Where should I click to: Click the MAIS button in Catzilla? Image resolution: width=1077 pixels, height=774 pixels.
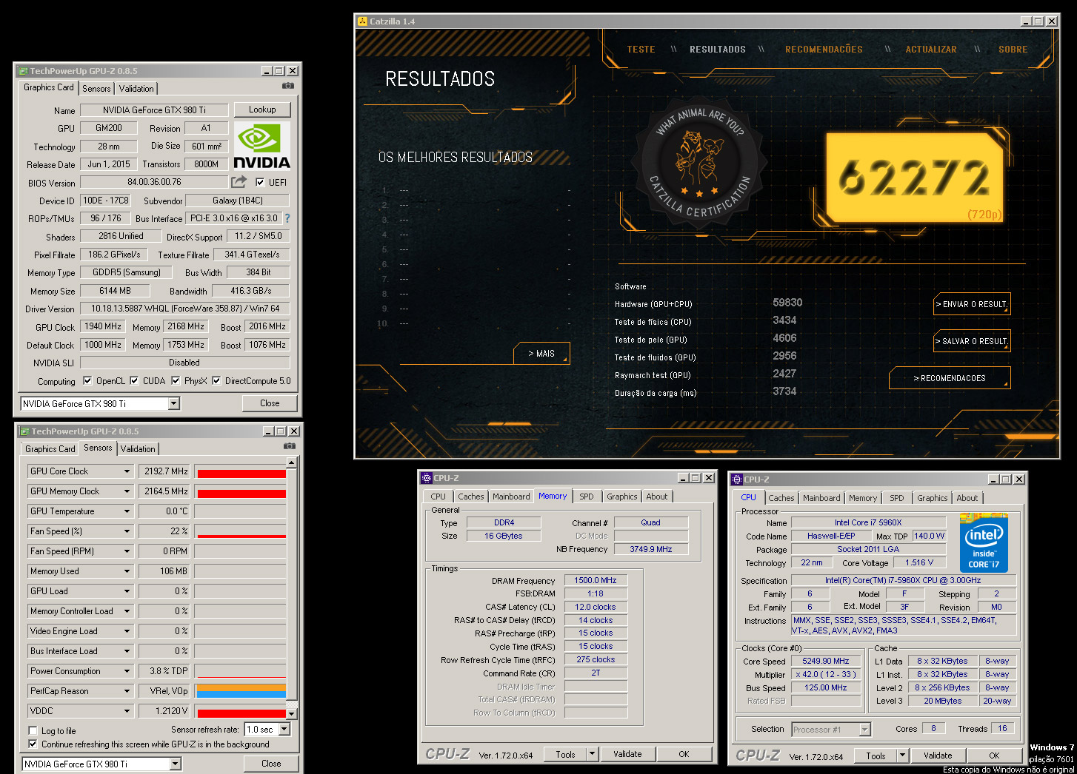[541, 354]
